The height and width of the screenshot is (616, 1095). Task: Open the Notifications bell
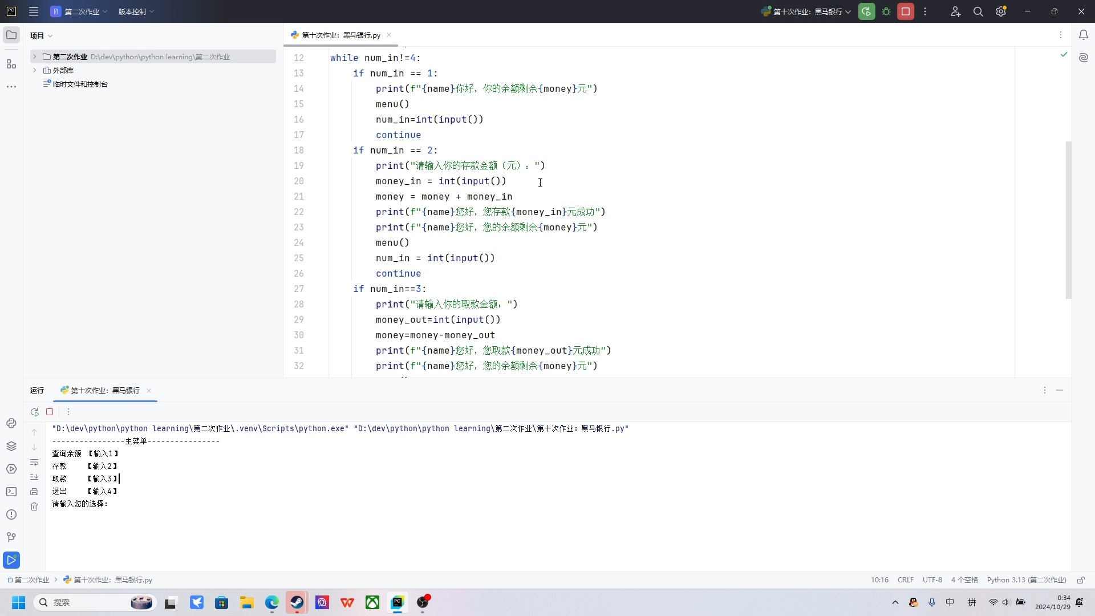click(1084, 35)
